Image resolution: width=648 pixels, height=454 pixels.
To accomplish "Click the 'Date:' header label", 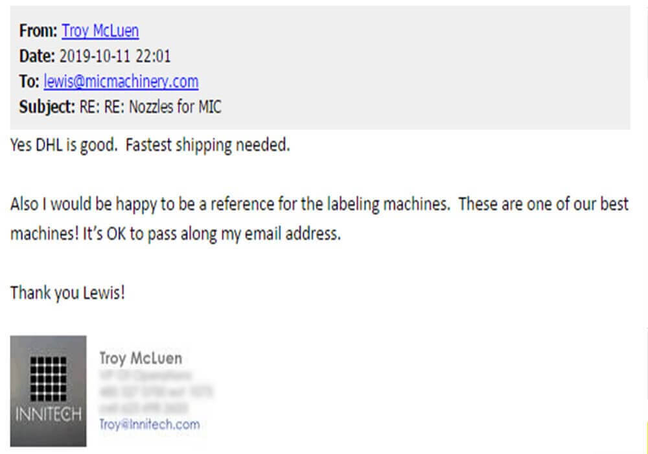I will click(37, 56).
